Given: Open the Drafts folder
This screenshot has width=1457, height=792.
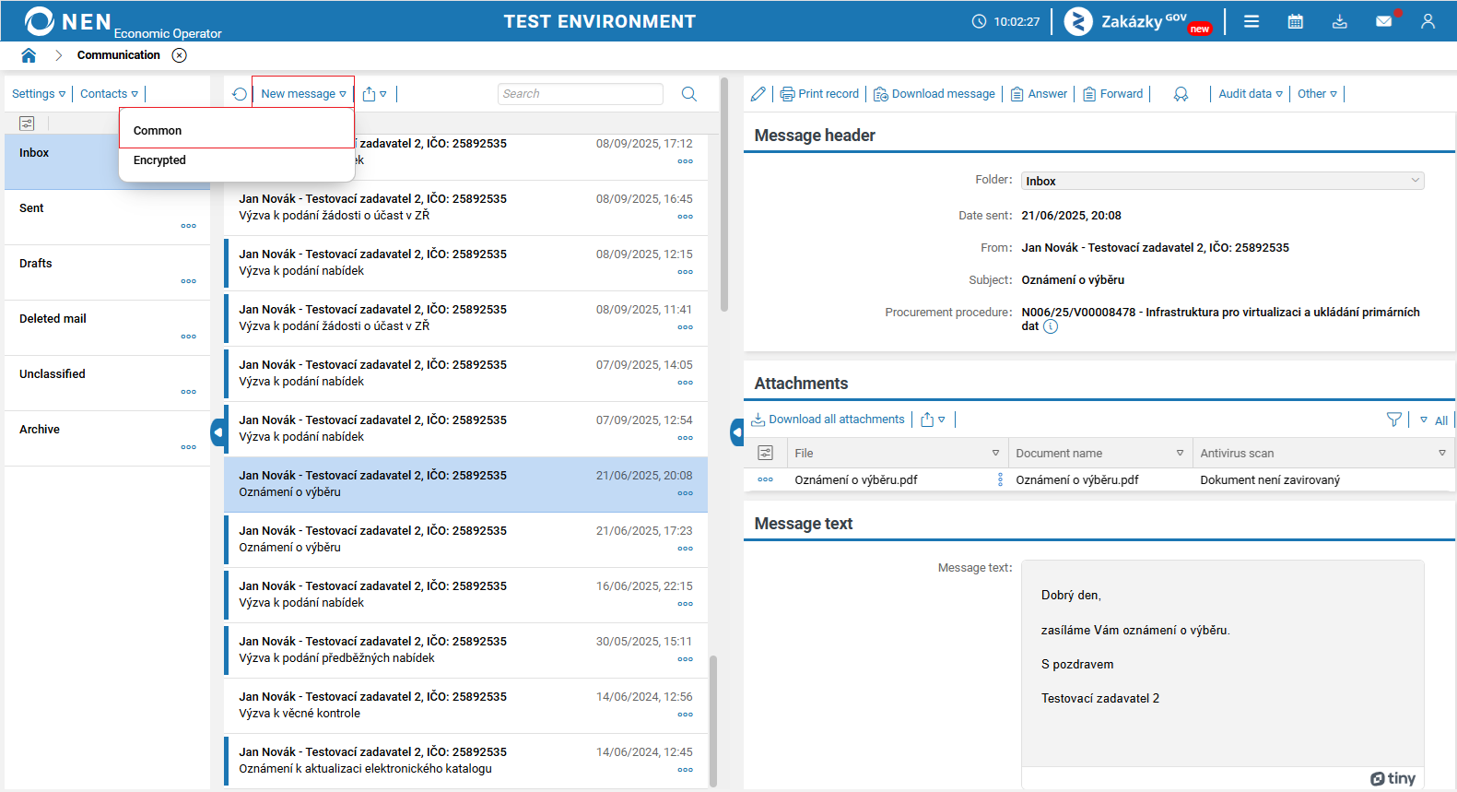Looking at the screenshot, I should tap(107, 272).
